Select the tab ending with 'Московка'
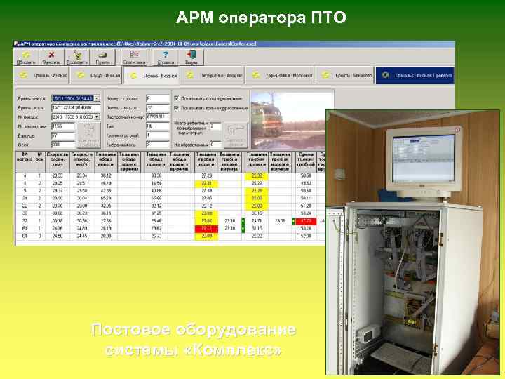505x379 pixels. (280, 75)
